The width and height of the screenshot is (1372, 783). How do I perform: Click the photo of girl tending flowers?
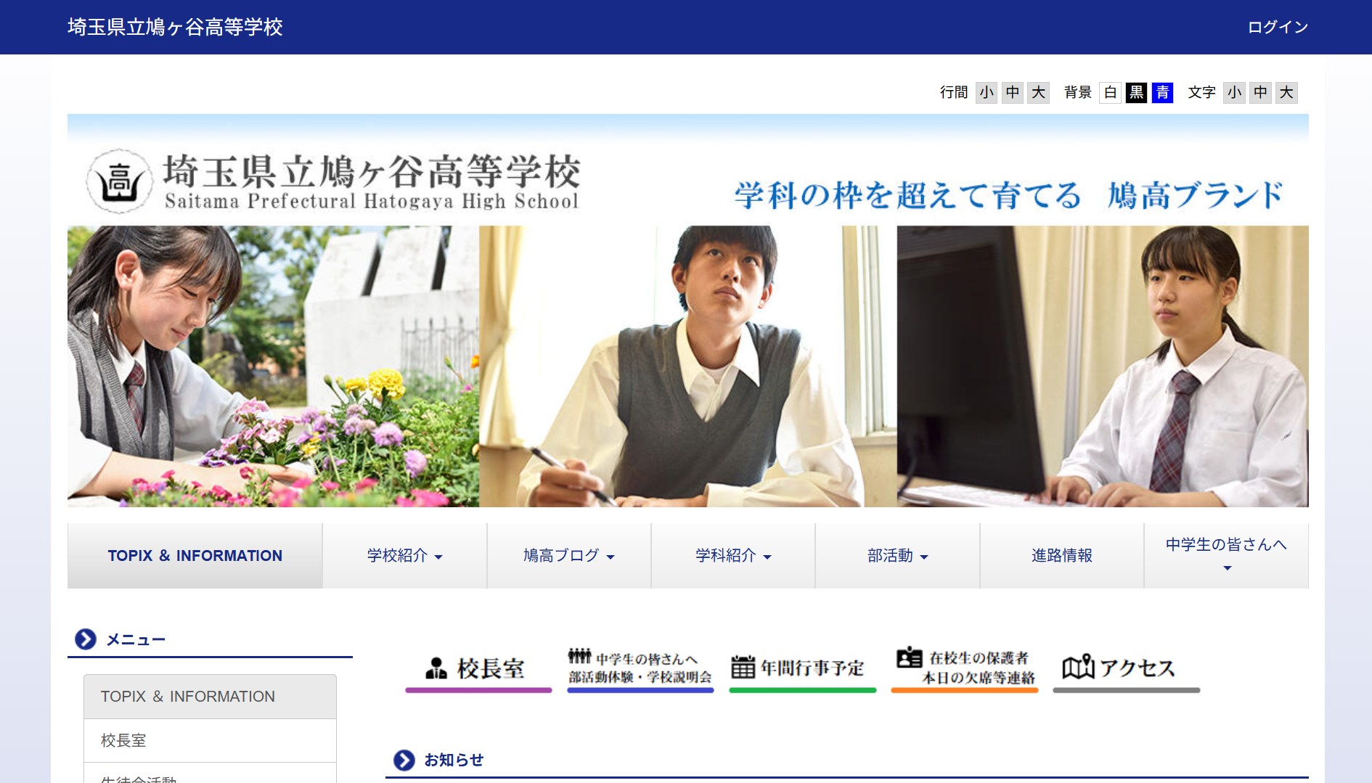[x=273, y=366]
